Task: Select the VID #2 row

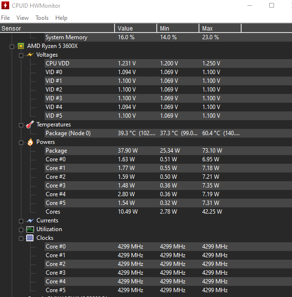Action: point(168,90)
